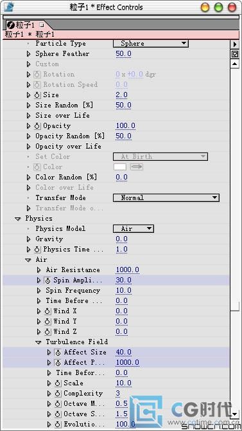The height and width of the screenshot is (431, 242).
Task: Click the scrollbar down arrow
Action: (235, 414)
